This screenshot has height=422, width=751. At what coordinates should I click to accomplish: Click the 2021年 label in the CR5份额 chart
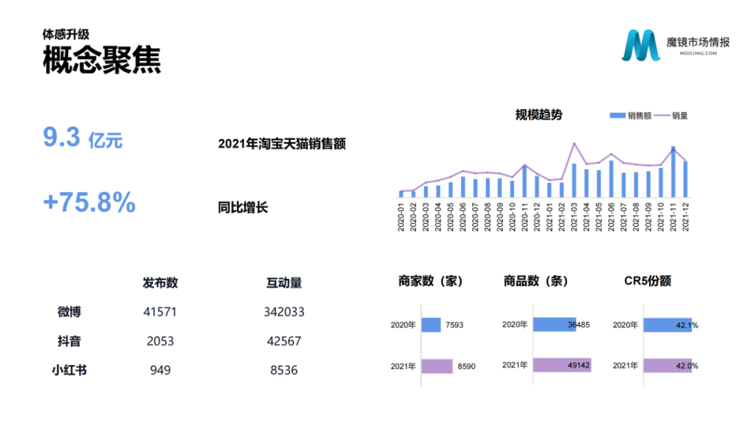(626, 366)
